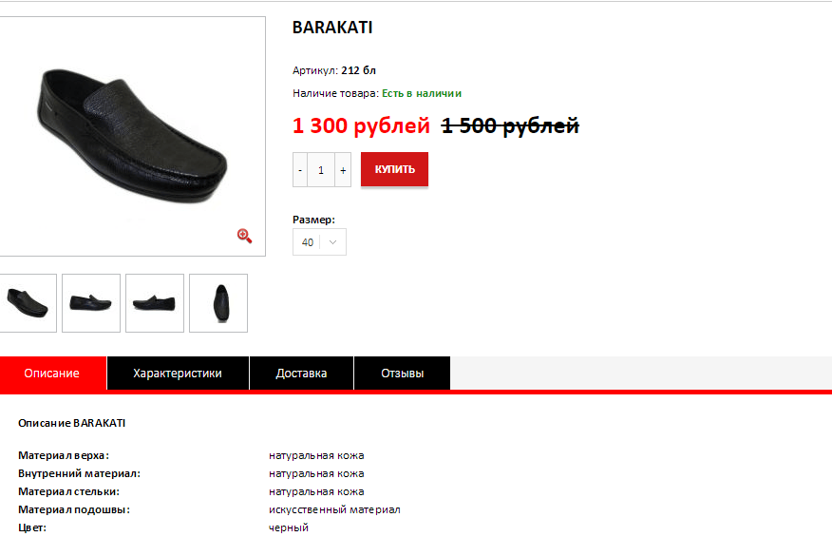Open the Размер size dropdown

pyautogui.click(x=319, y=242)
